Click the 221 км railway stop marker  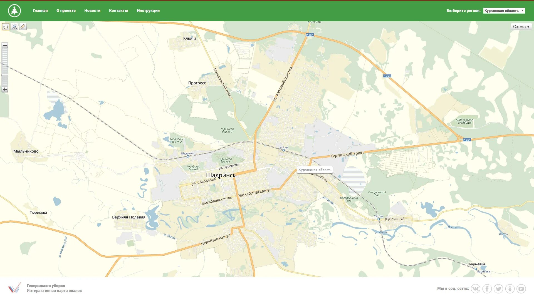coord(379,219)
